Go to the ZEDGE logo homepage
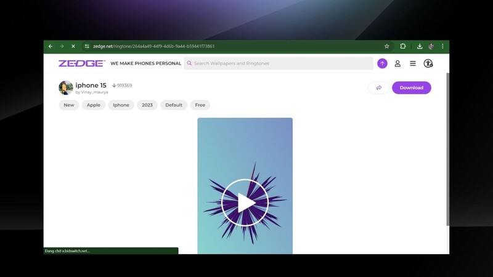 click(x=82, y=63)
